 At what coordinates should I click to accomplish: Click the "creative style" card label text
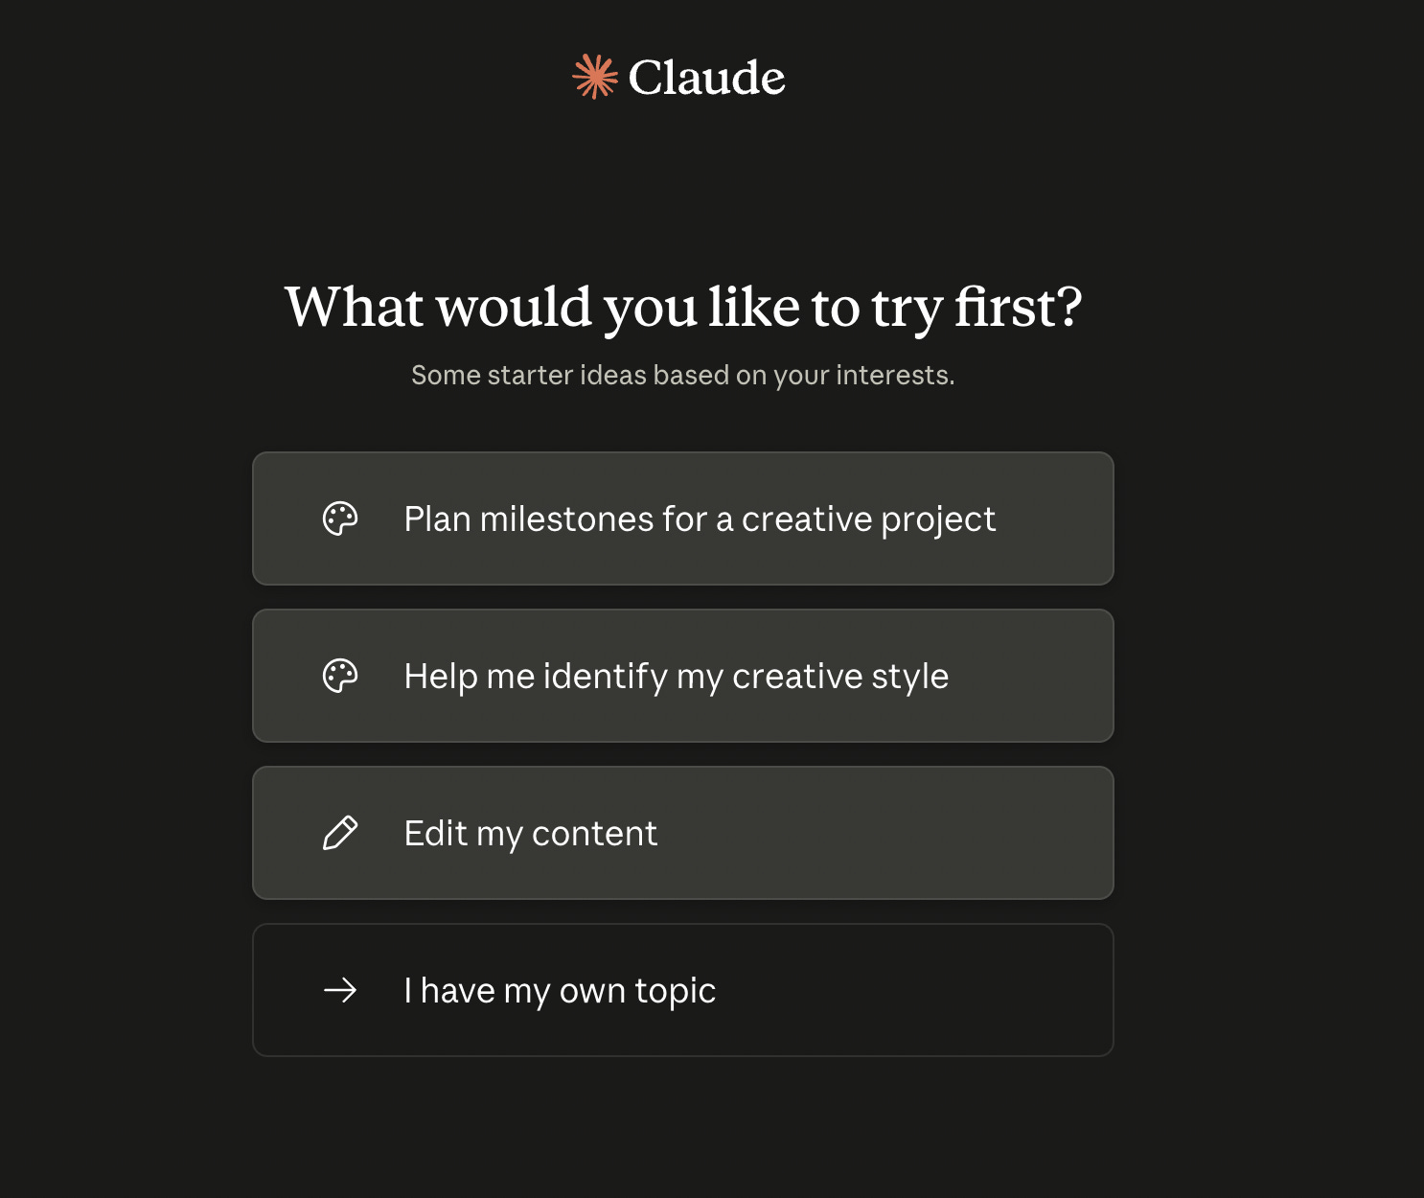677,677
